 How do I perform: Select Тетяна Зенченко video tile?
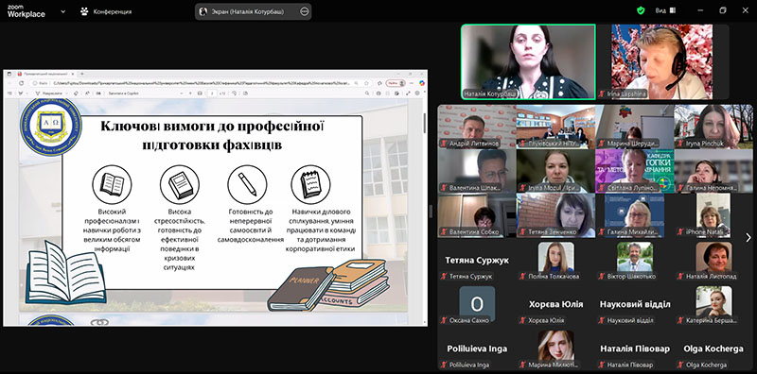pos(555,215)
